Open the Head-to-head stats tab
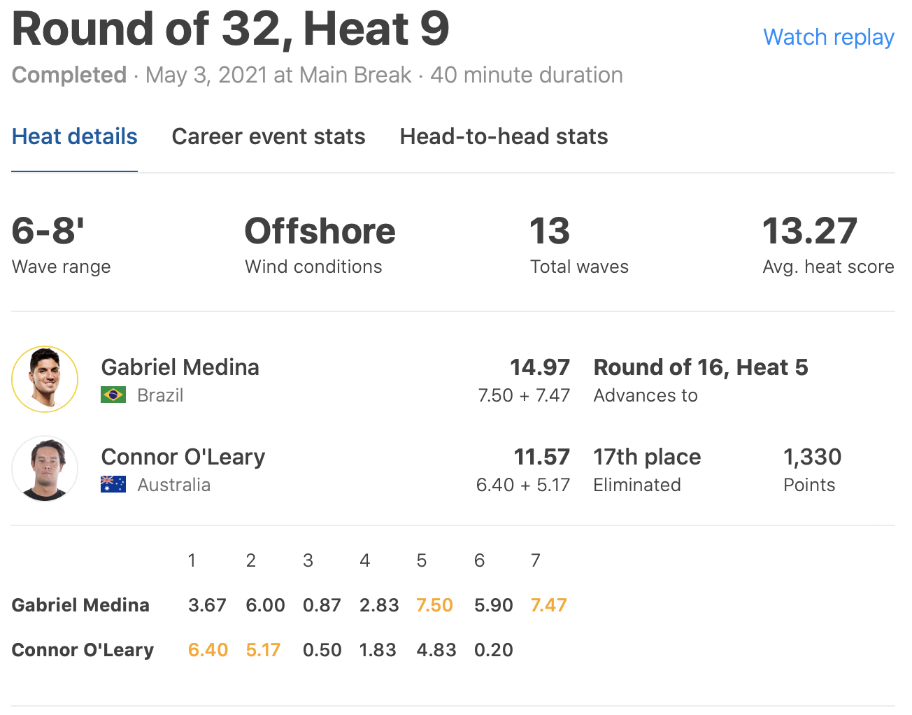The width and height of the screenshot is (912, 715). point(504,136)
